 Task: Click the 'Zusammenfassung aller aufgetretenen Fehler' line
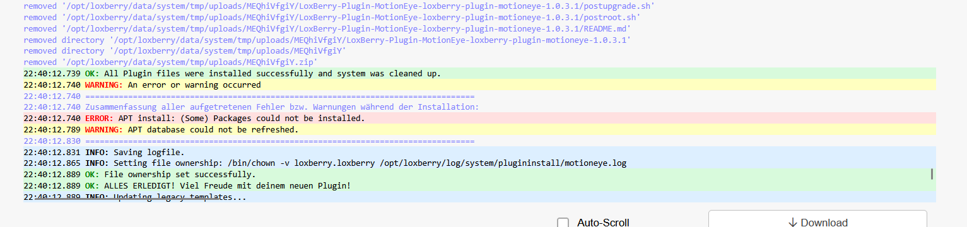coord(251,107)
